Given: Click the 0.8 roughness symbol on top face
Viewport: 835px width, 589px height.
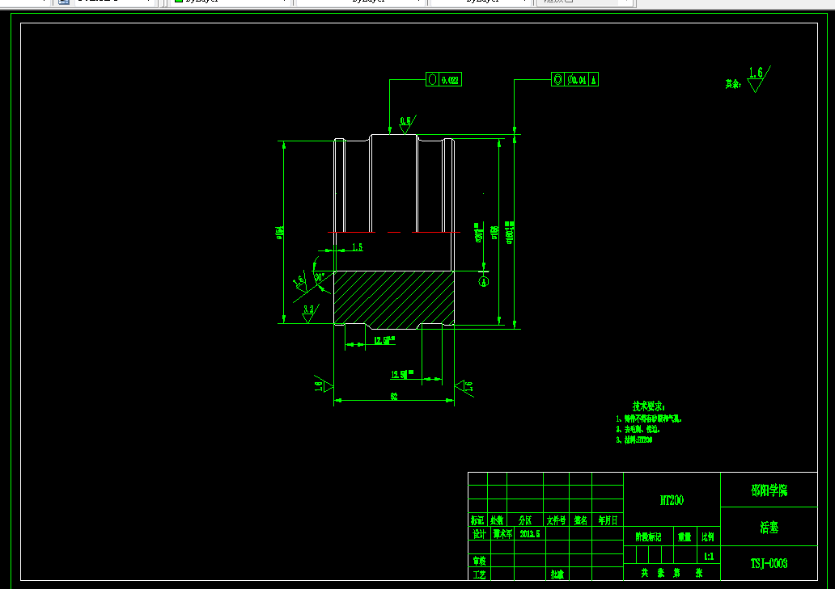Looking at the screenshot, I should click(x=407, y=125).
